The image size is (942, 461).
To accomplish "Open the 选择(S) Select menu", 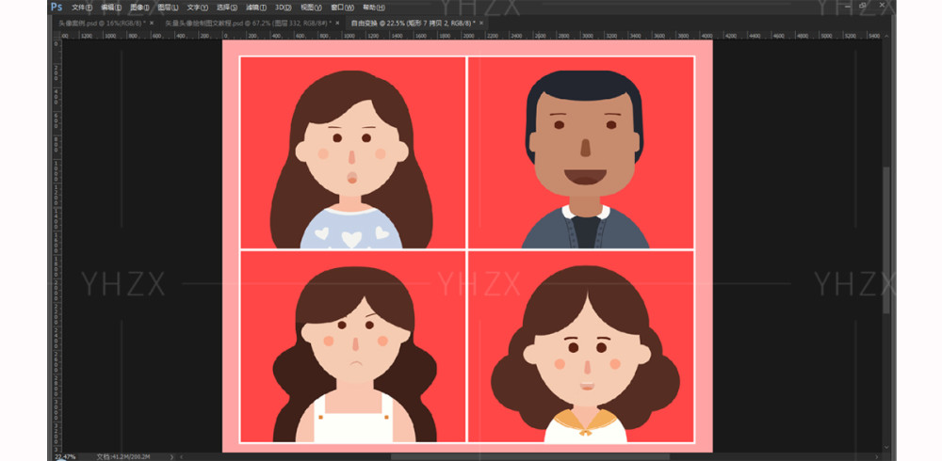I will [x=226, y=8].
